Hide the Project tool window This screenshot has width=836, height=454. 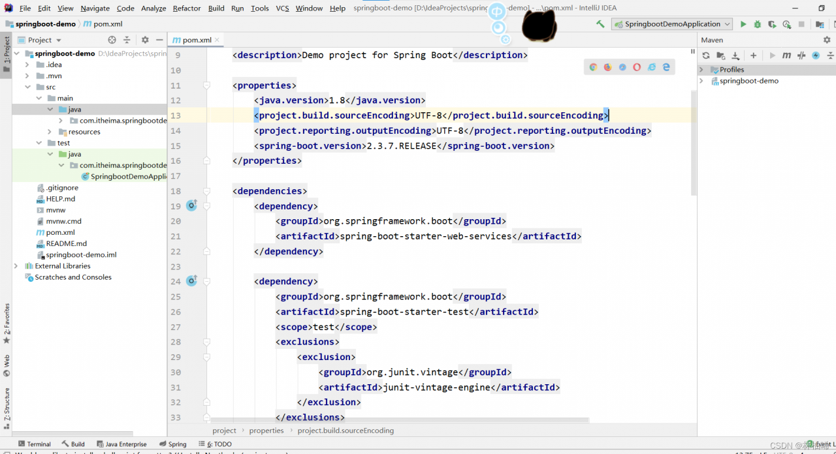pyautogui.click(x=159, y=40)
